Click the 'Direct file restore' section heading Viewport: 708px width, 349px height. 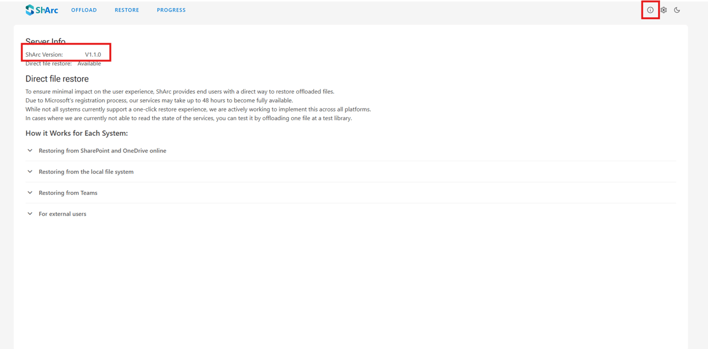point(57,79)
